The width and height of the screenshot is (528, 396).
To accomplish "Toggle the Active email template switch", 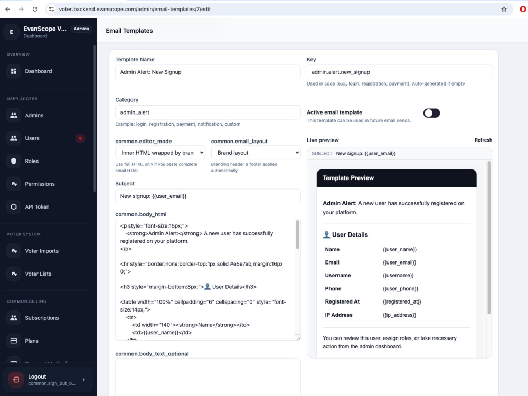I will (x=431, y=113).
